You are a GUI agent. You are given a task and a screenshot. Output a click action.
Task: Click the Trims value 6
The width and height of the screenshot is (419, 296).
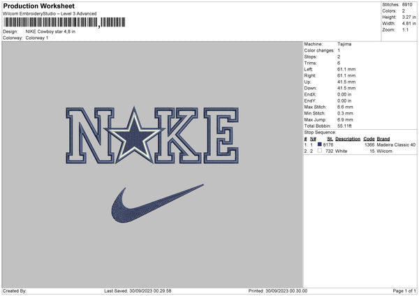[x=339, y=64]
